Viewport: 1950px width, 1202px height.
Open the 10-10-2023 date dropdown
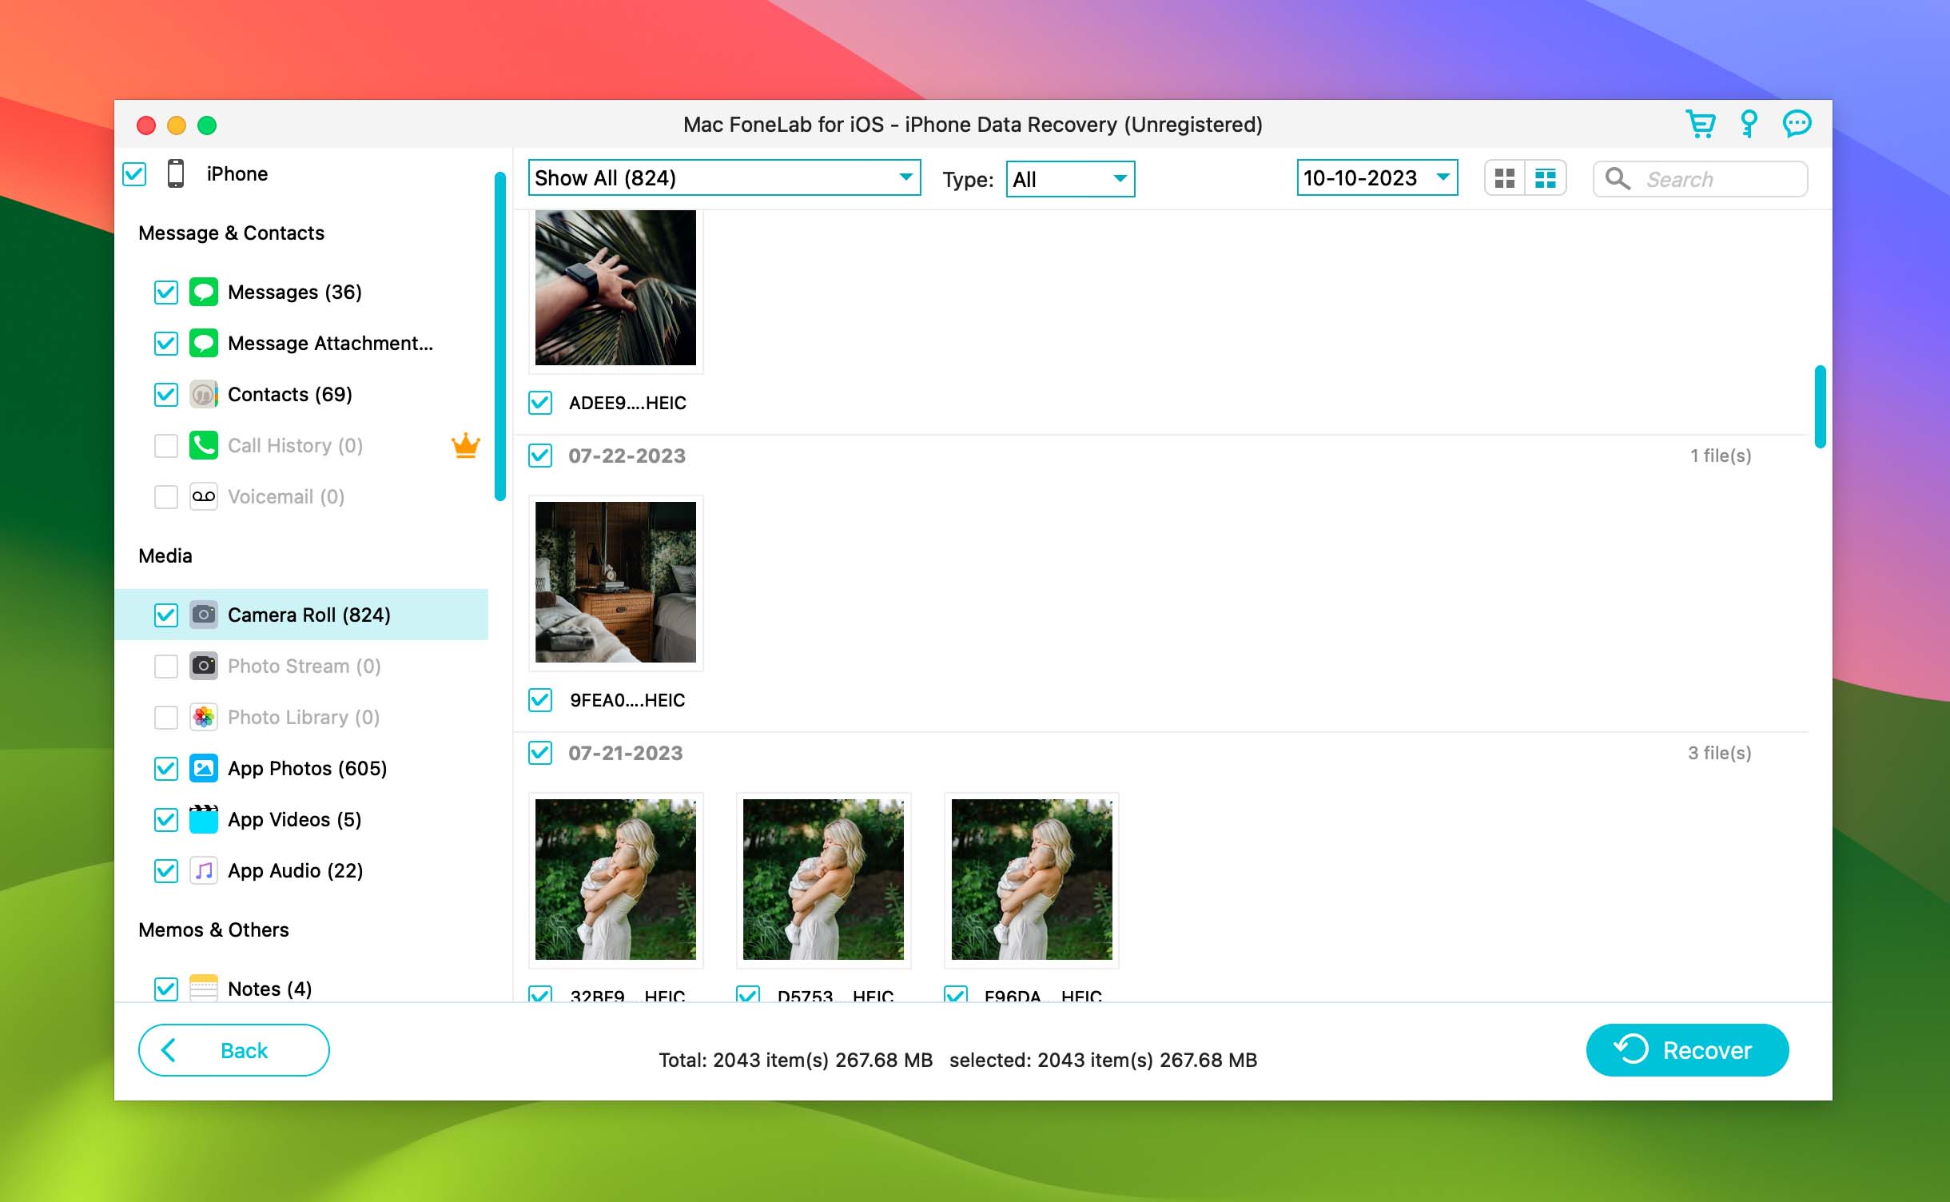(1377, 177)
